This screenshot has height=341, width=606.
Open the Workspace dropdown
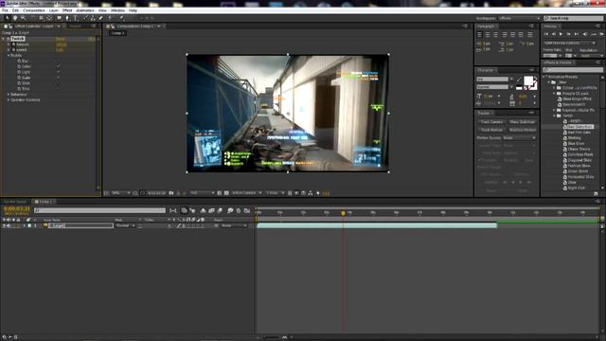point(519,18)
